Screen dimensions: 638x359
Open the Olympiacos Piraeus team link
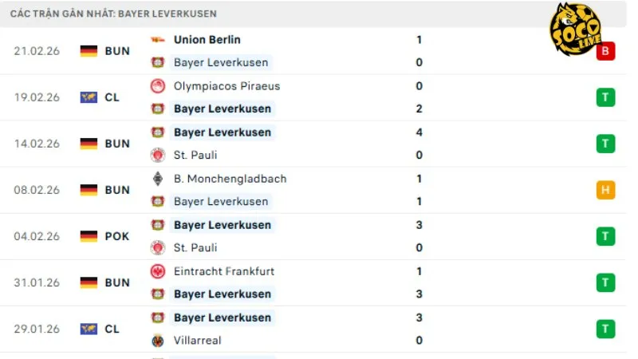(226, 86)
